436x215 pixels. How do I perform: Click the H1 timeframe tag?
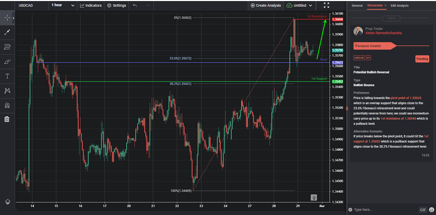368,58
